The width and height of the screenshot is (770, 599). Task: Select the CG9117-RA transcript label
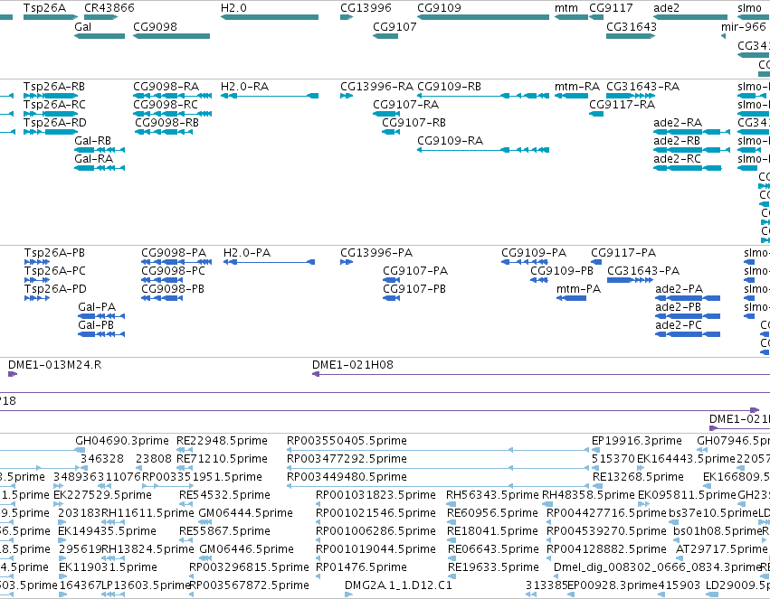(x=623, y=105)
